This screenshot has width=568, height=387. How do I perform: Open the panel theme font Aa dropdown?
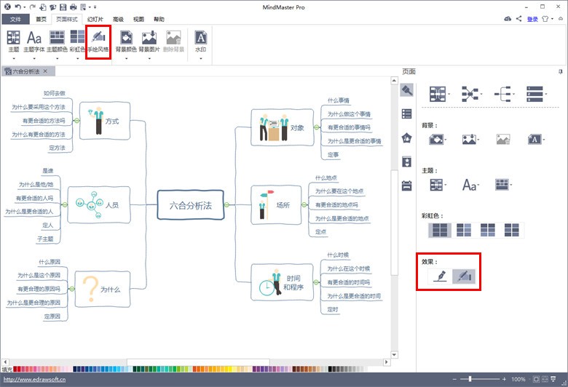[x=471, y=185]
